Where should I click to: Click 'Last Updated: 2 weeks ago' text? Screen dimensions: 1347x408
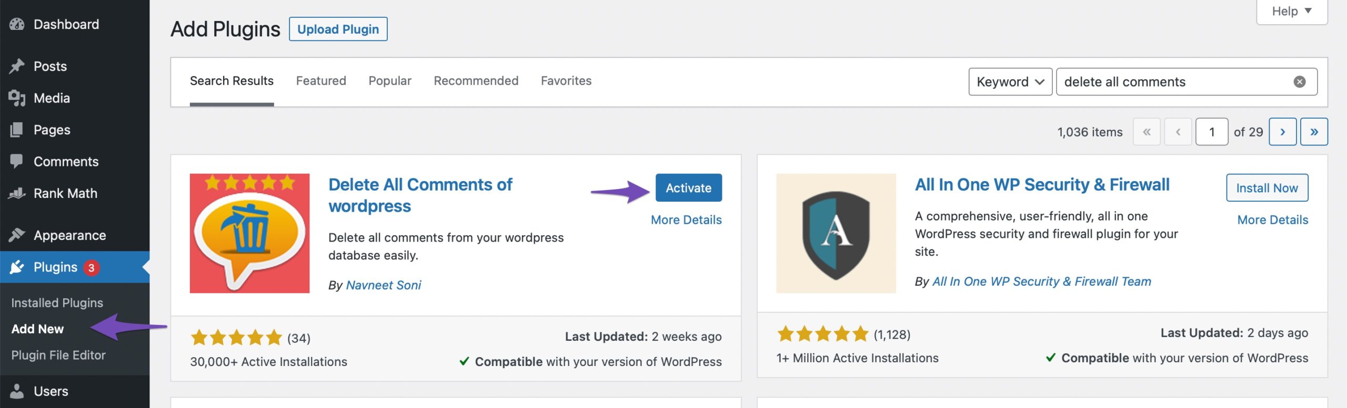click(643, 337)
